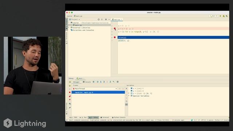The width and height of the screenshot is (233, 131).
Task: Toggle the breakpoint on line 6
Action: click(x=115, y=37)
